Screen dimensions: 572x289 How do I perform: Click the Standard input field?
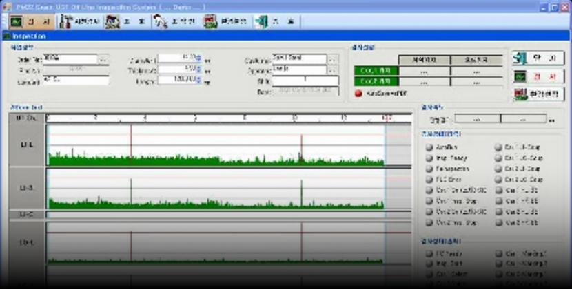tap(76, 81)
